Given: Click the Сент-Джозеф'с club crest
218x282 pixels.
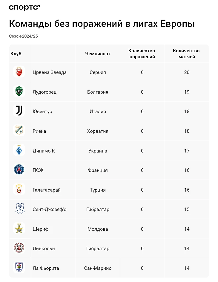Looking at the screenshot, I should point(19,209).
